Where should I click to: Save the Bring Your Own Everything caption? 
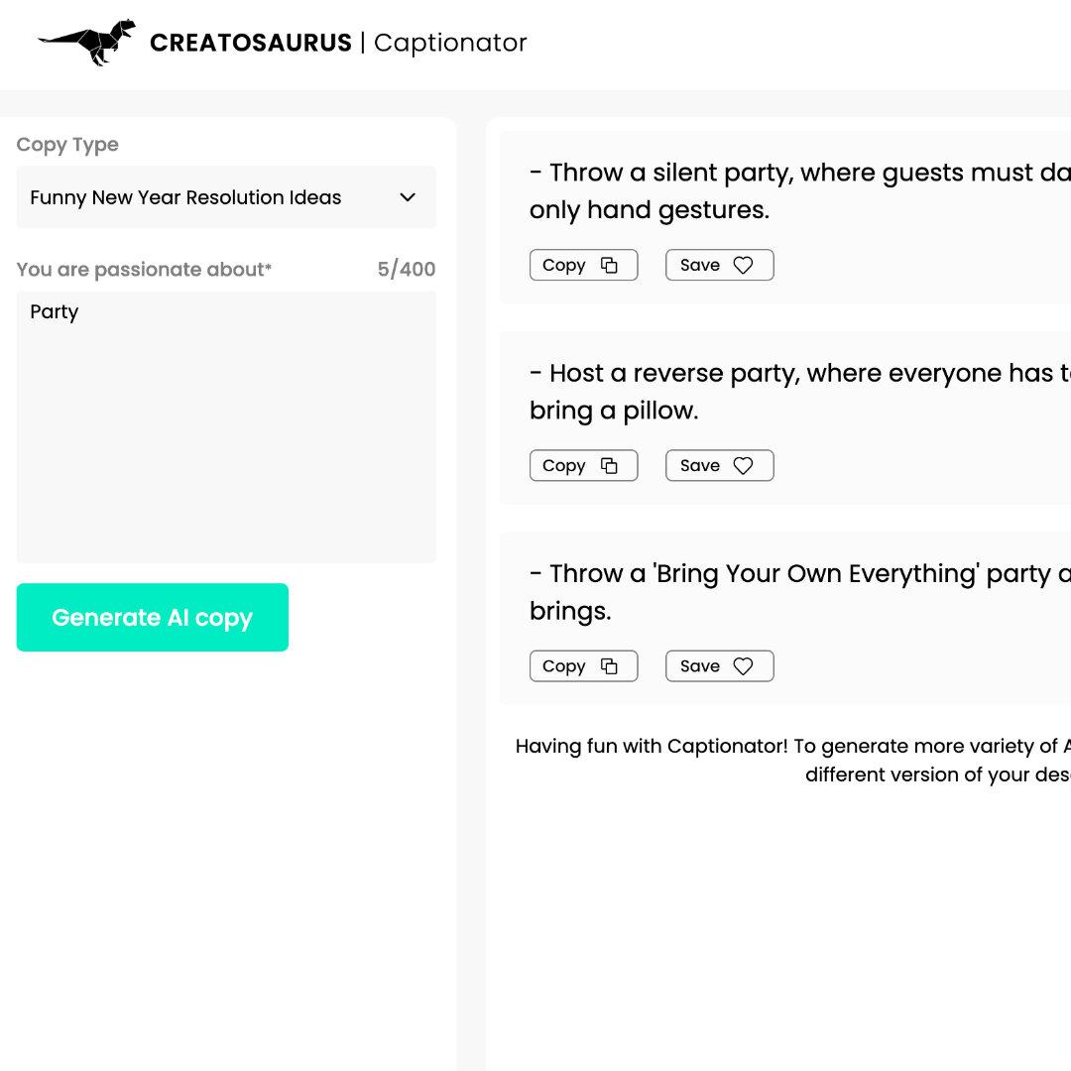point(719,666)
